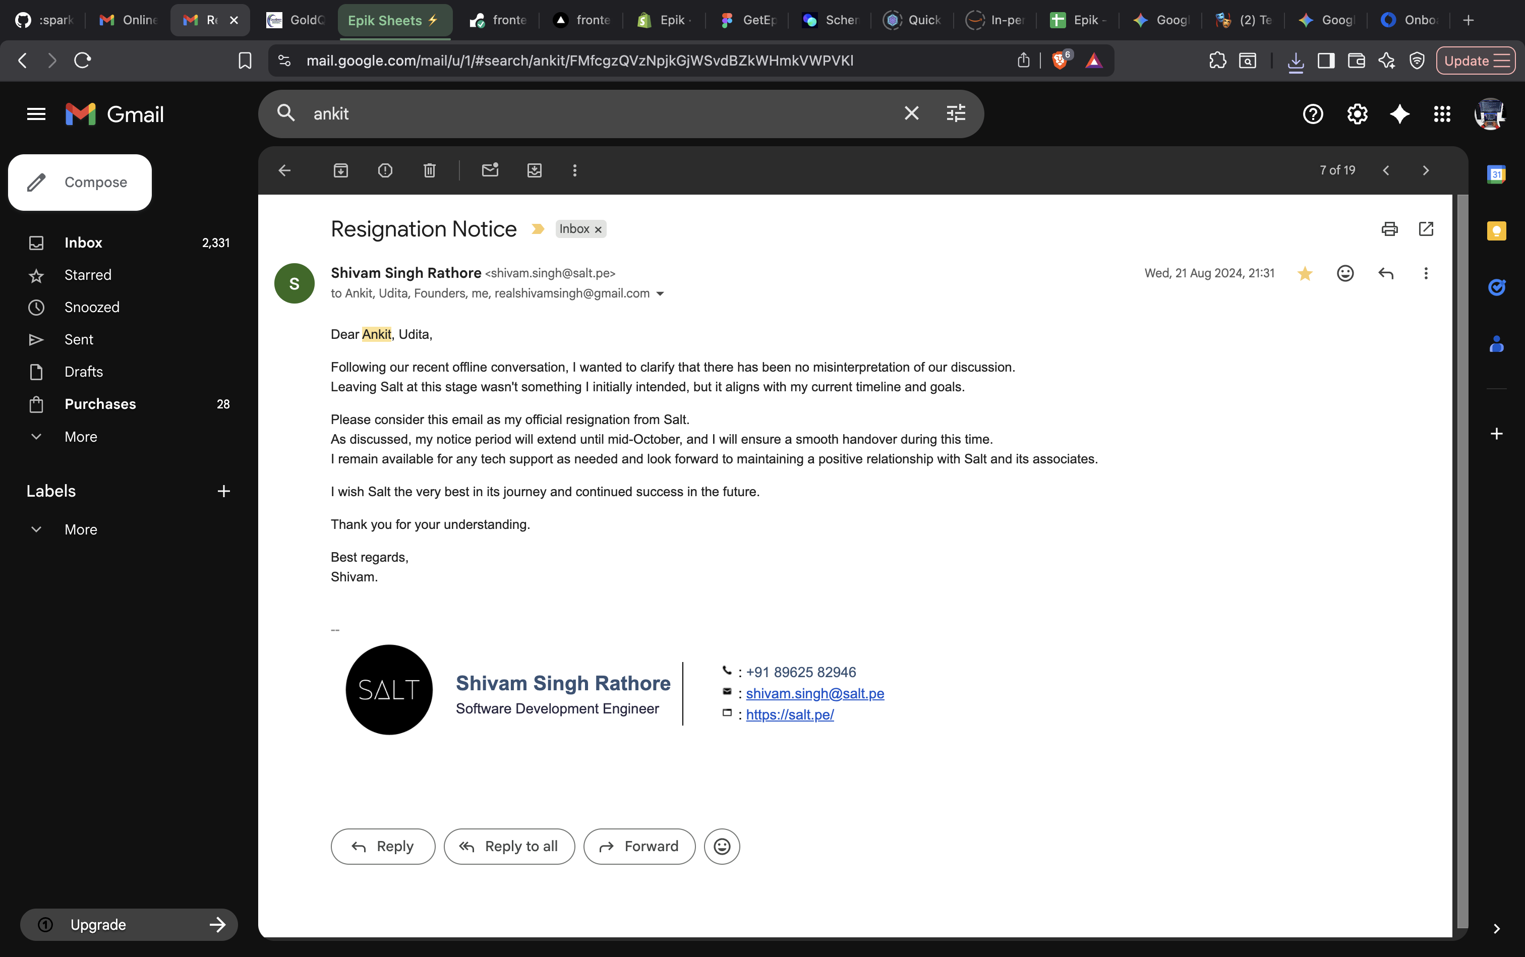Click the Reply to all button

tap(509, 846)
